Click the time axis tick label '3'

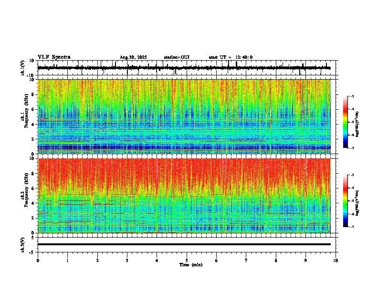click(127, 261)
